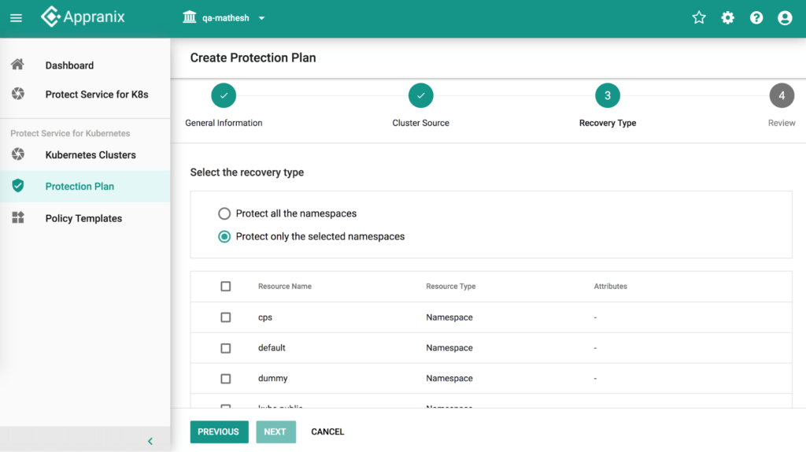Click Namespace type in dummy row
The image size is (806, 452).
(449, 378)
